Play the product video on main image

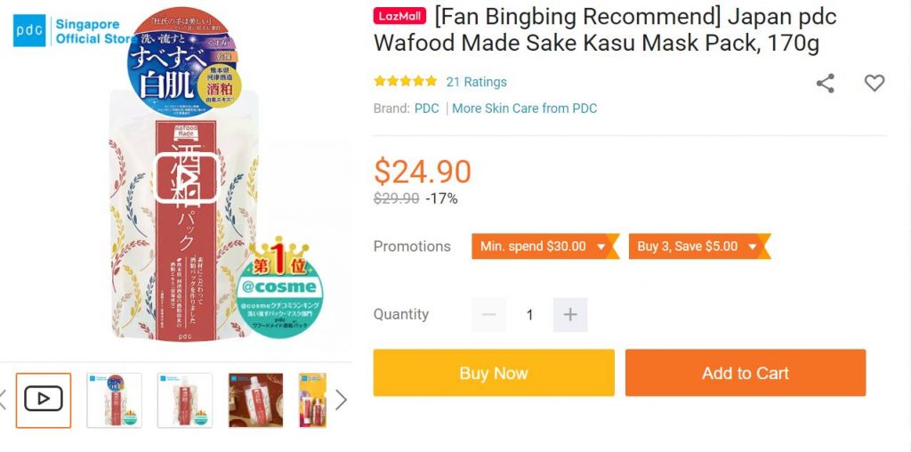click(186, 178)
